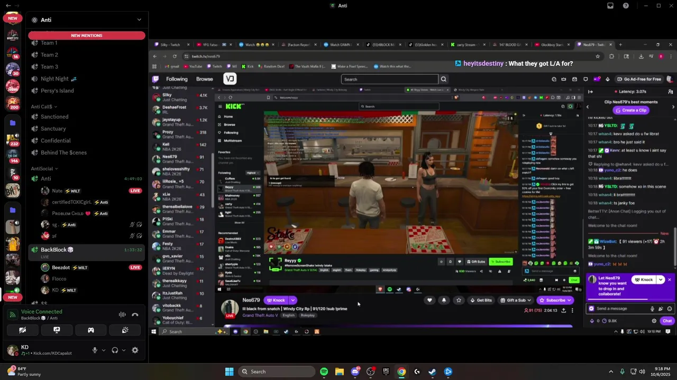Open Windows Start menu on the taskbar
This screenshot has width=677, height=380.
(x=229, y=372)
